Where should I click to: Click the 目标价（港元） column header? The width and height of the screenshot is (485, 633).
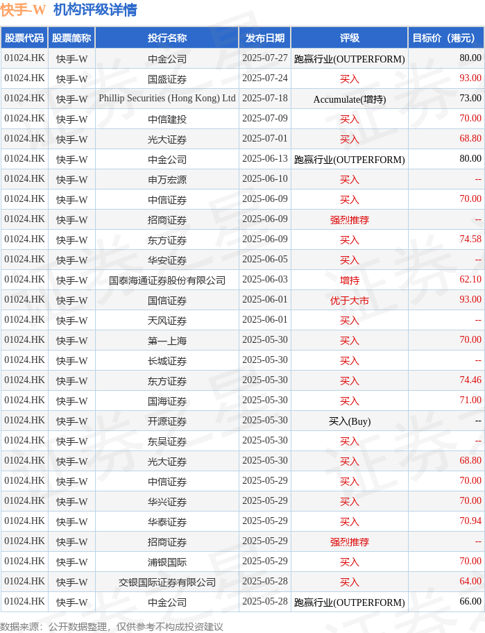pyautogui.click(x=445, y=38)
